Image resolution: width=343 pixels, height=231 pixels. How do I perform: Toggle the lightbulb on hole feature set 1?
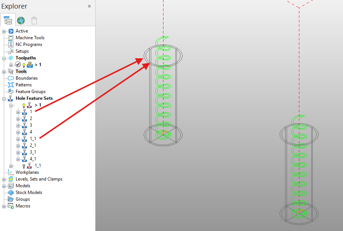(24, 105)
